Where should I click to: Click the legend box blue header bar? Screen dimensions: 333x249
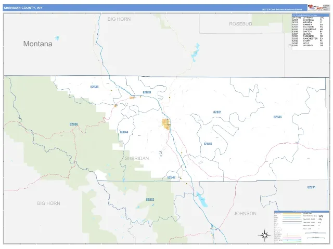pos(302,212)
